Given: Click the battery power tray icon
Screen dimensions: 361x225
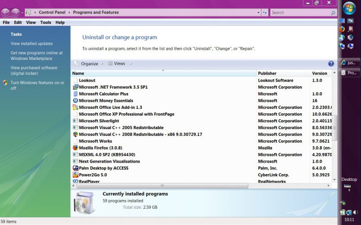Looking at the screenshot, I should 343,213.
